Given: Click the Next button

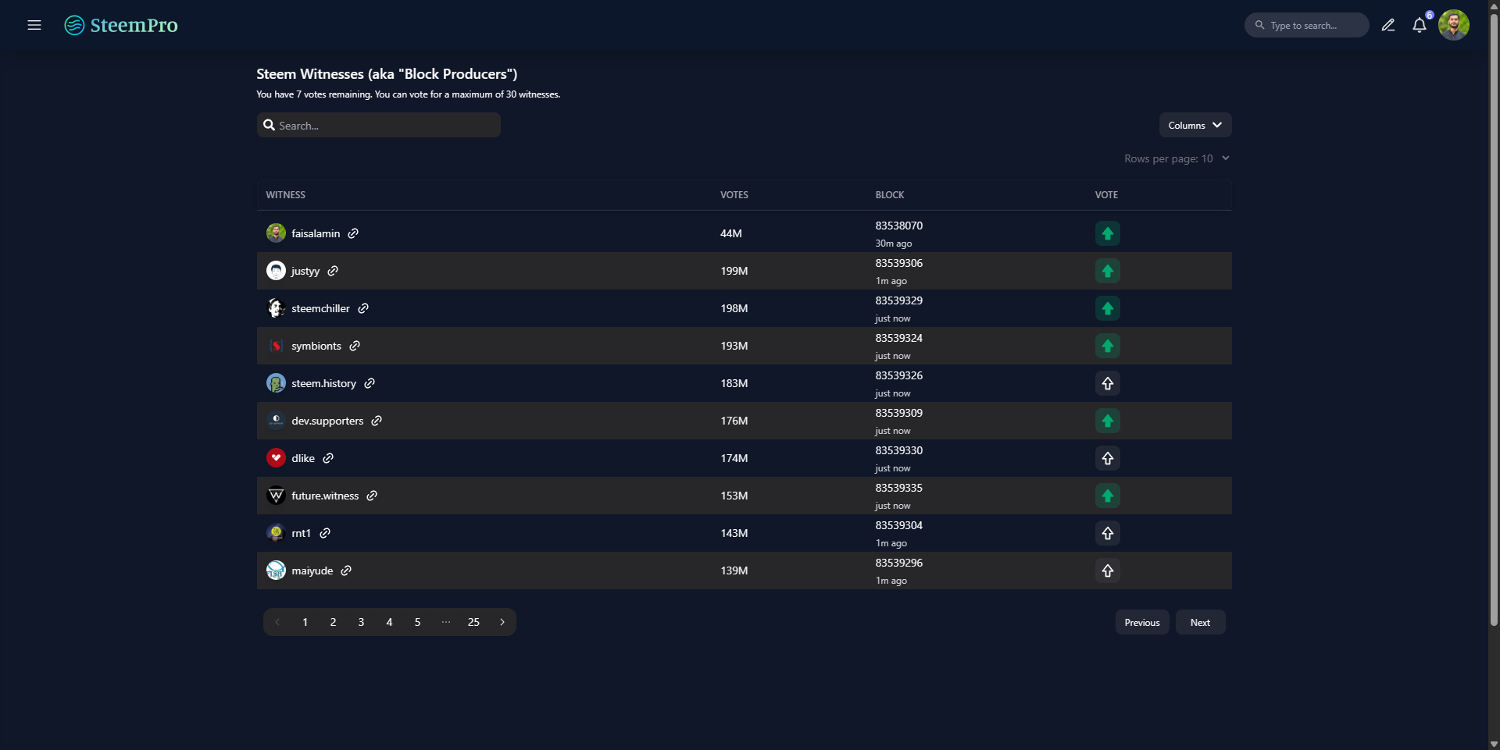Looking at the screenshot, I should pyautogui.click(x=1201, y=622).
